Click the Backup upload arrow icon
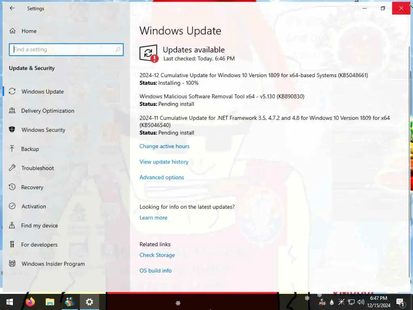 point(12,149)
